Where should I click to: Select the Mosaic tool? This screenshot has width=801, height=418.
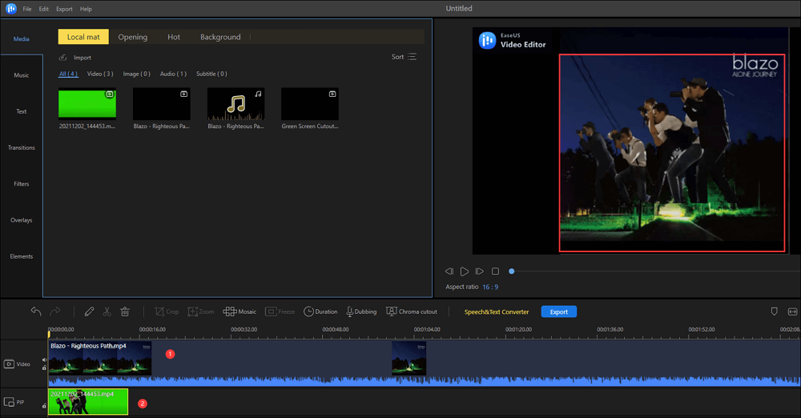(239, 311)
